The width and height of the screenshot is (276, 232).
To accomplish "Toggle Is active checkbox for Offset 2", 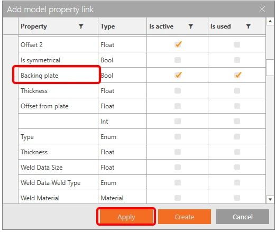I will pyautogui.click(x=178, y=44).
